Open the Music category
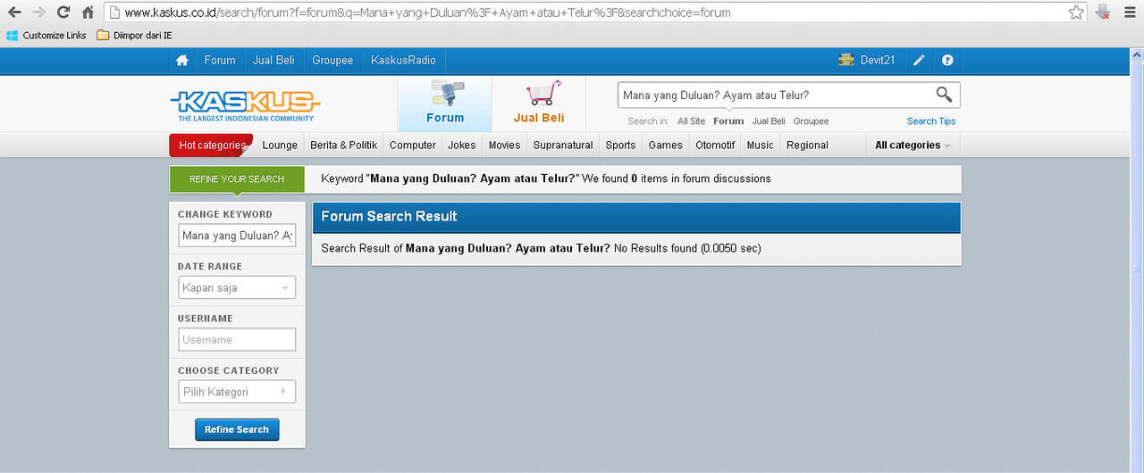 coord(761,145)
